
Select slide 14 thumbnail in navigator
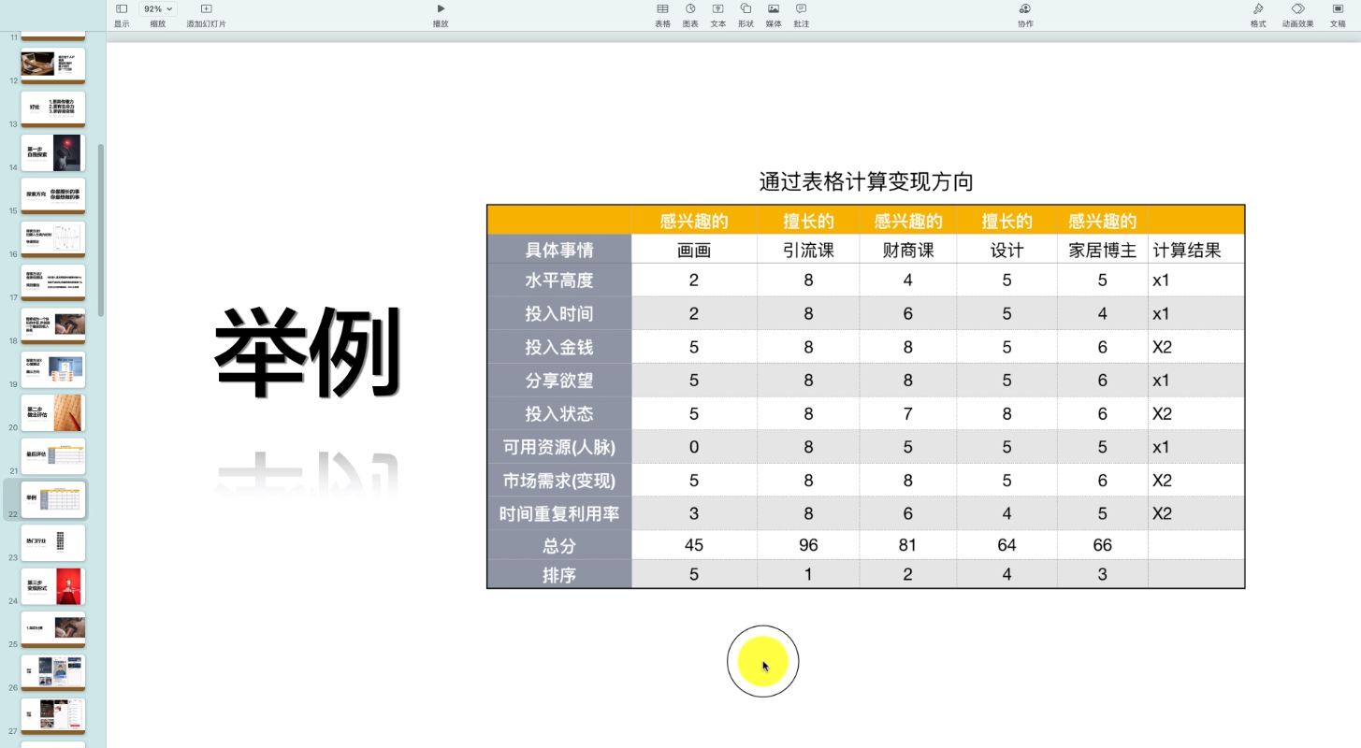53,152
